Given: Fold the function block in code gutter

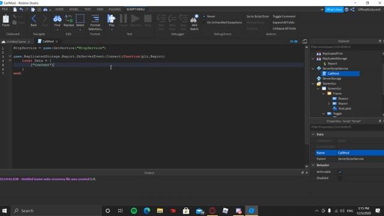Looking at the screenshot, I should click(x=10, y=56).
